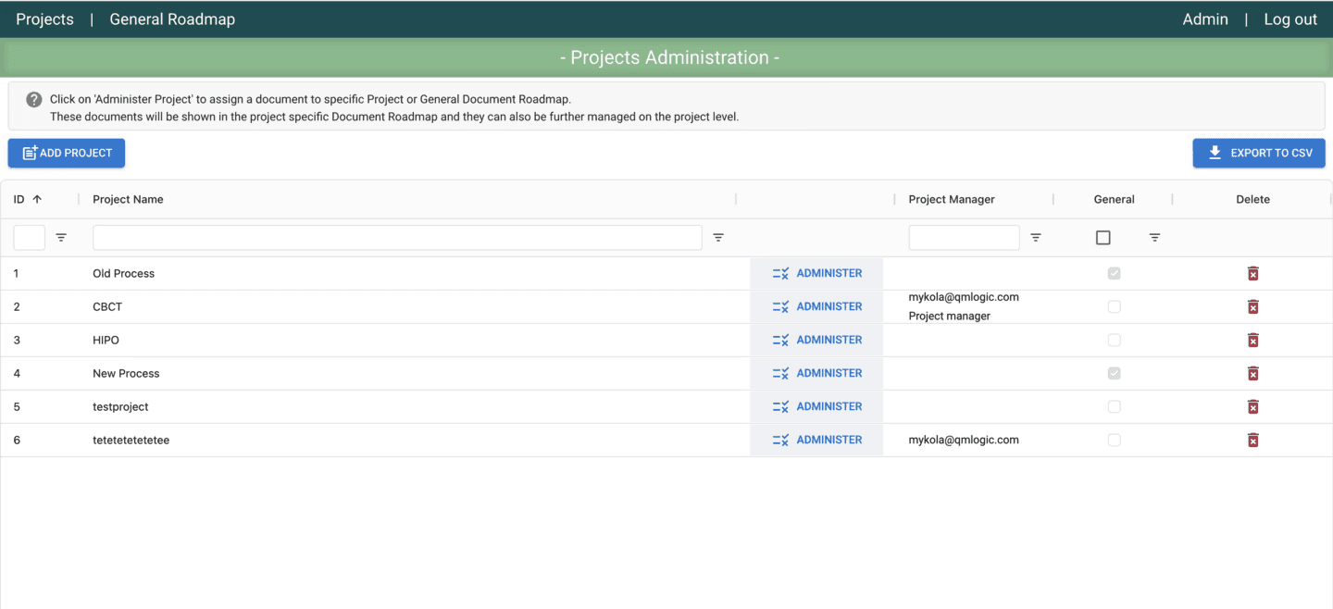Click ADMINISTER for HIPO project
Screen dimensions: 1333x609
(816, 340)
